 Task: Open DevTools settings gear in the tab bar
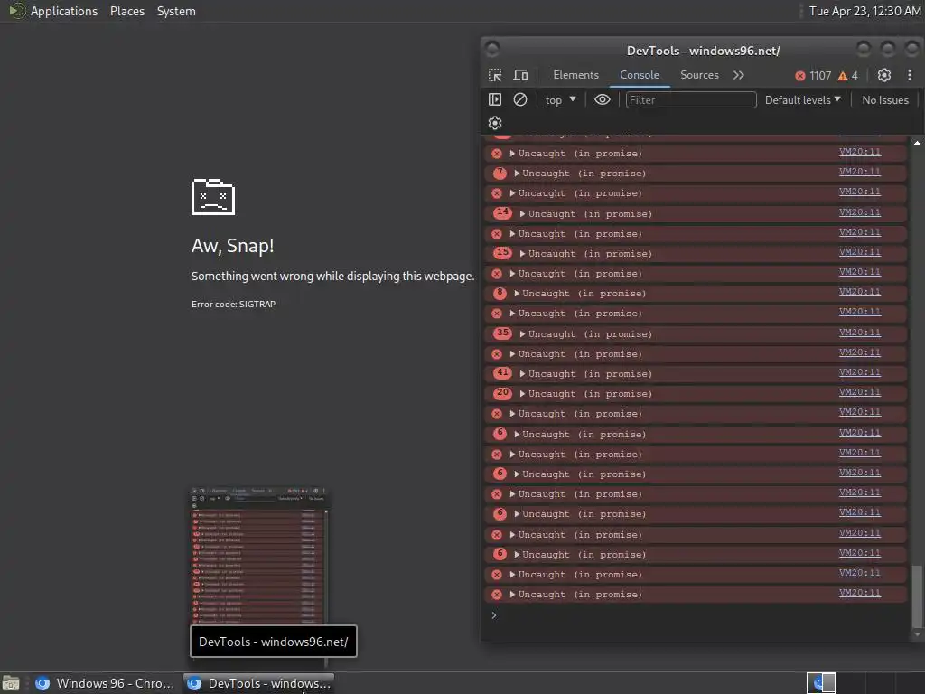pos(883,75)
